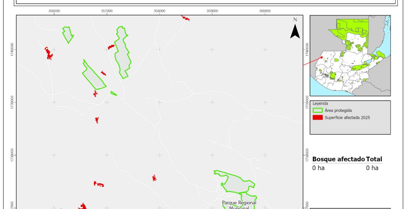Select the small protected polygon near 356000
Viewport: 407px width, 209px height.
tap(68, 34)
